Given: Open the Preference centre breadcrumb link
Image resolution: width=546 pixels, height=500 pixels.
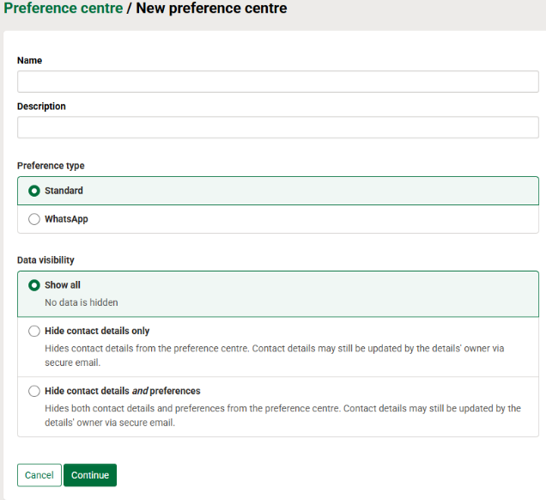Looking at the screenshot, I should click(63, 8).
